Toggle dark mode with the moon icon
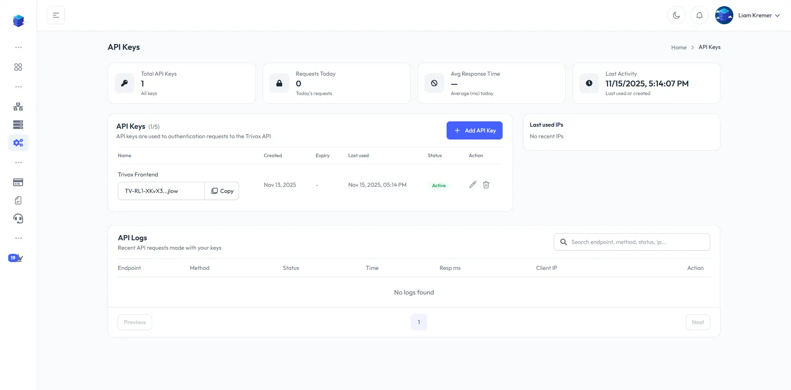791x390 pixels. pos(676,15)
